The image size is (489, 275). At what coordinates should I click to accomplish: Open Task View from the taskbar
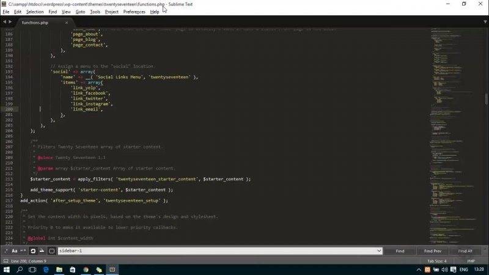32,269
